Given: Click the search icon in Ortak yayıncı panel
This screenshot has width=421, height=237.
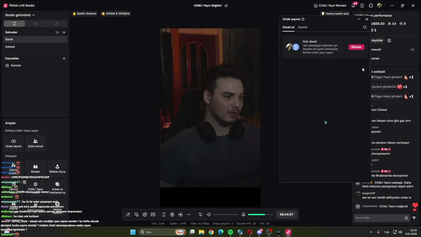Looking at the screenshot, I should coord(365,27).
